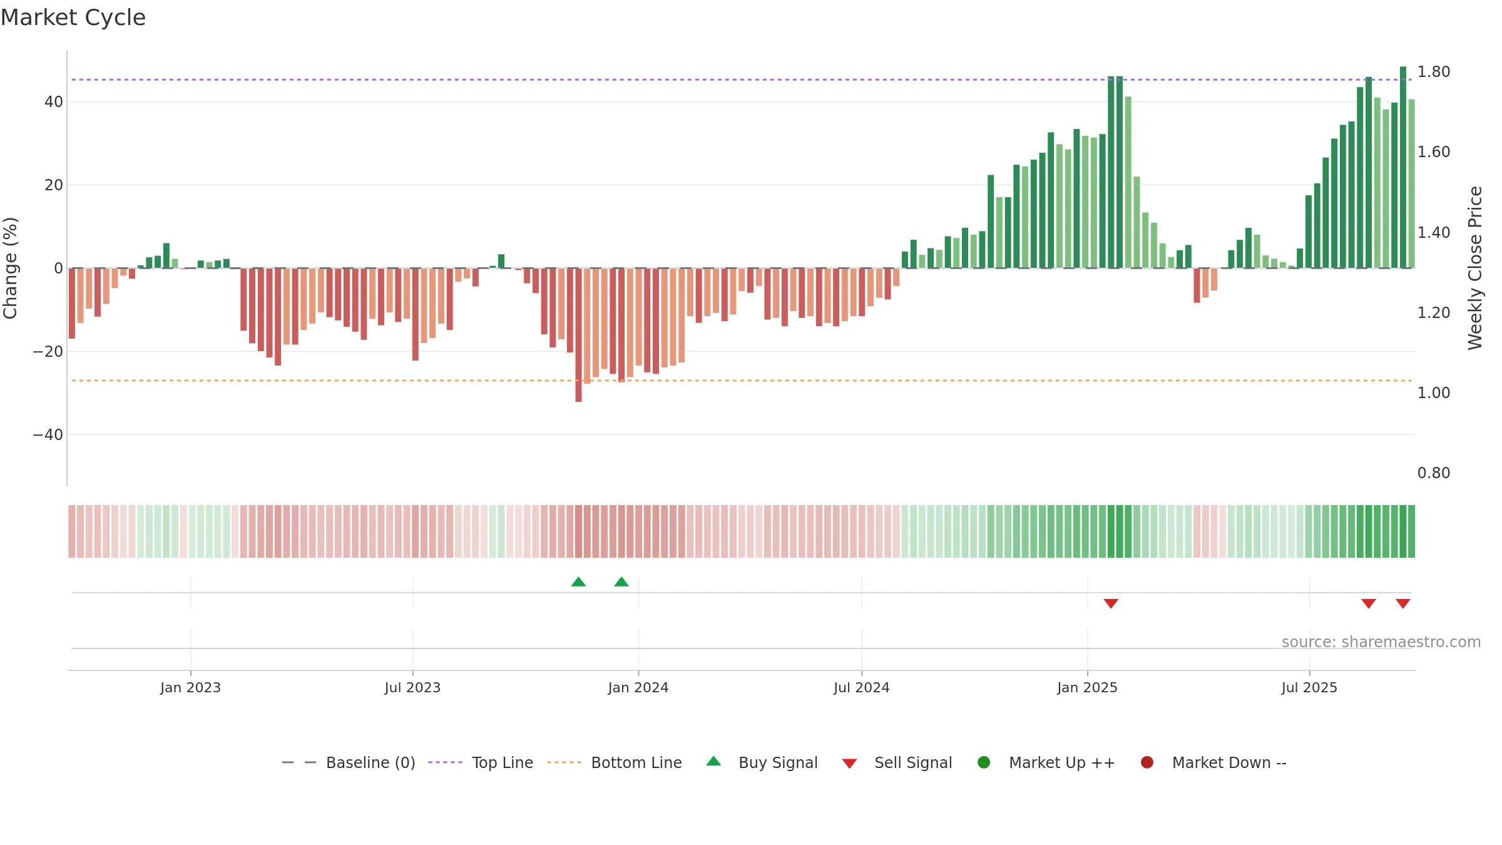Click the Jul 2024 axis label

point(861,688)
